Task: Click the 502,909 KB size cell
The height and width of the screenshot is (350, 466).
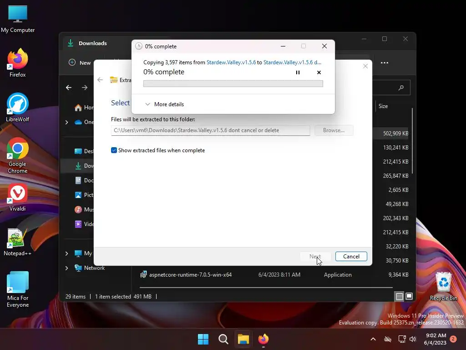Action: point(395,134)
